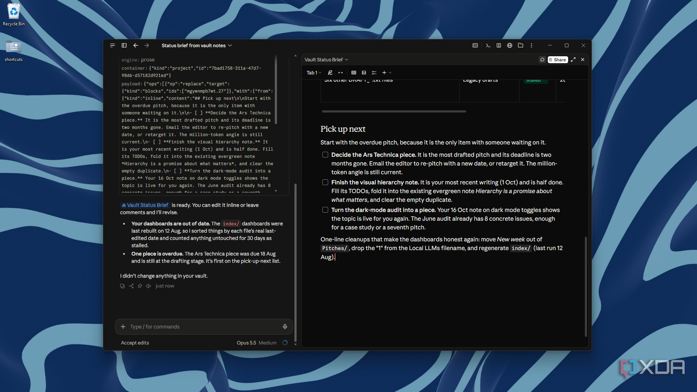Change the Medium effort setting
Image resolution: width=697 pixels, height=392 pixels.
(268, 343)
